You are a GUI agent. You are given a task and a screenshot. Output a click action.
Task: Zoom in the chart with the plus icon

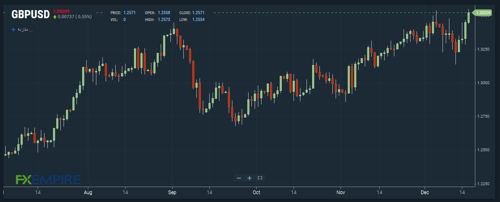click(249, 178)
